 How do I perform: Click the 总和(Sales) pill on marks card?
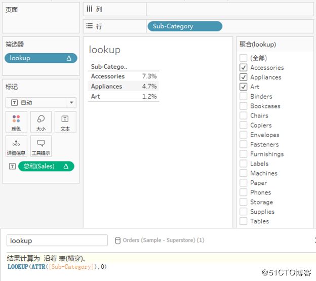tap(46, 167)
